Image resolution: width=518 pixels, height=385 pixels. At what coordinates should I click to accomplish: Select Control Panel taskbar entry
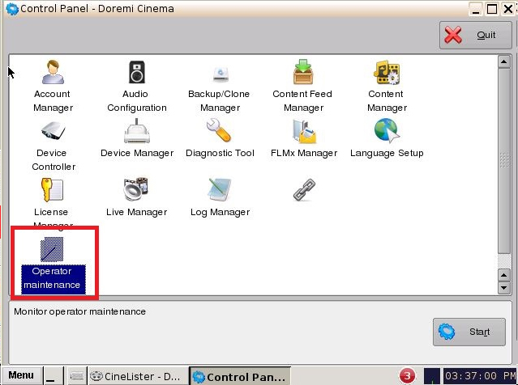point(239,376)
